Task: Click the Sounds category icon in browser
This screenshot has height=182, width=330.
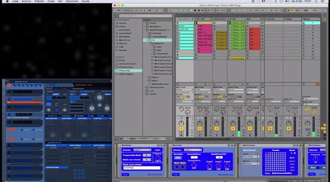Action: tap(116, 23)
